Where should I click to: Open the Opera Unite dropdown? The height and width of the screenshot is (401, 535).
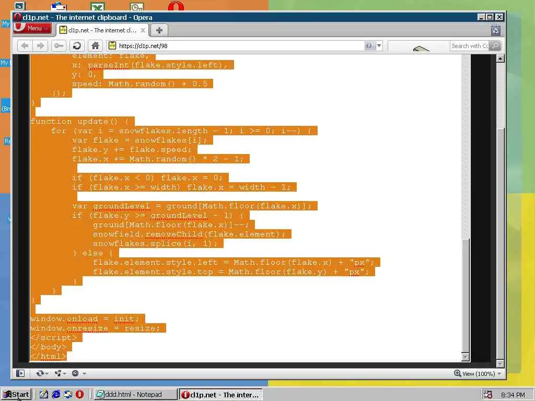[x=61, y=373]
